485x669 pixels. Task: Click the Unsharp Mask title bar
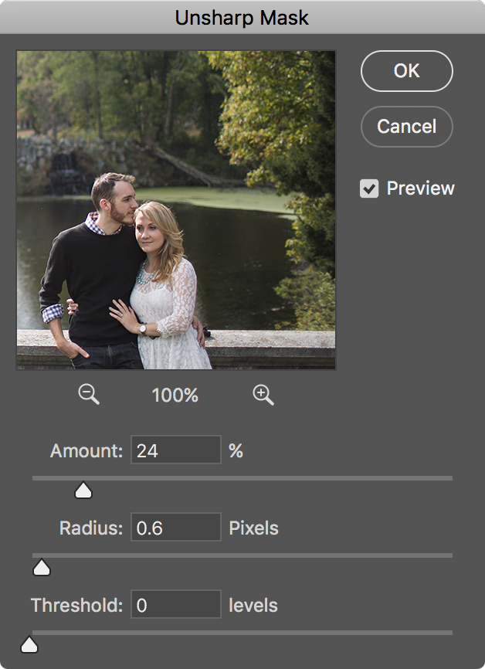point(242,17)
